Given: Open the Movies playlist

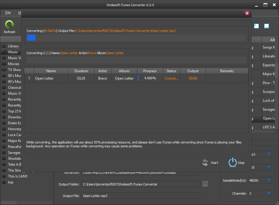Looking at the screenshot, I should (x=14, y=64).
